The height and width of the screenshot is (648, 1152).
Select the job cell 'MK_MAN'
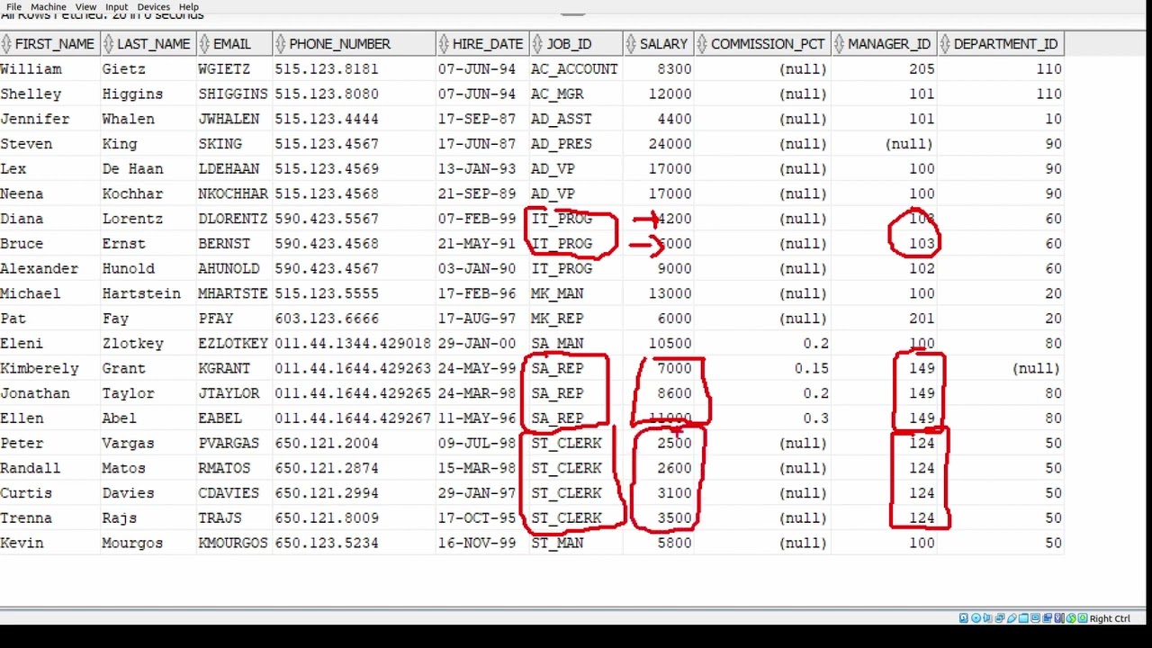(x=556, y=293)
